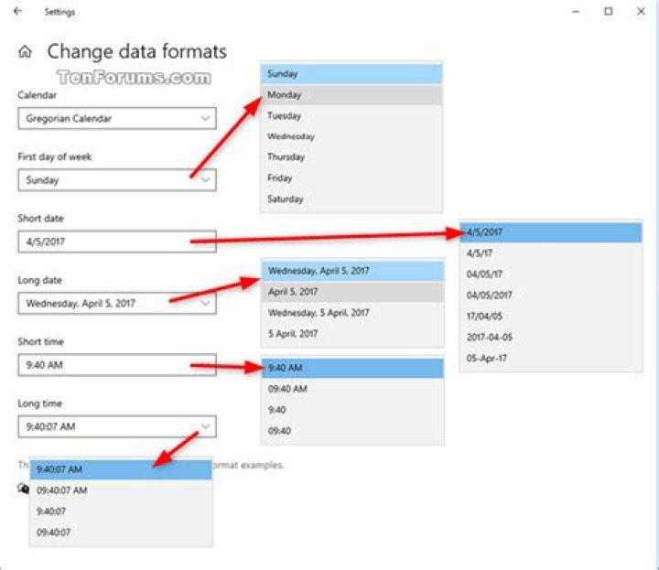Pick the 04/05/17 short date format
Viewport: 659px width, 570px height.
551,274
